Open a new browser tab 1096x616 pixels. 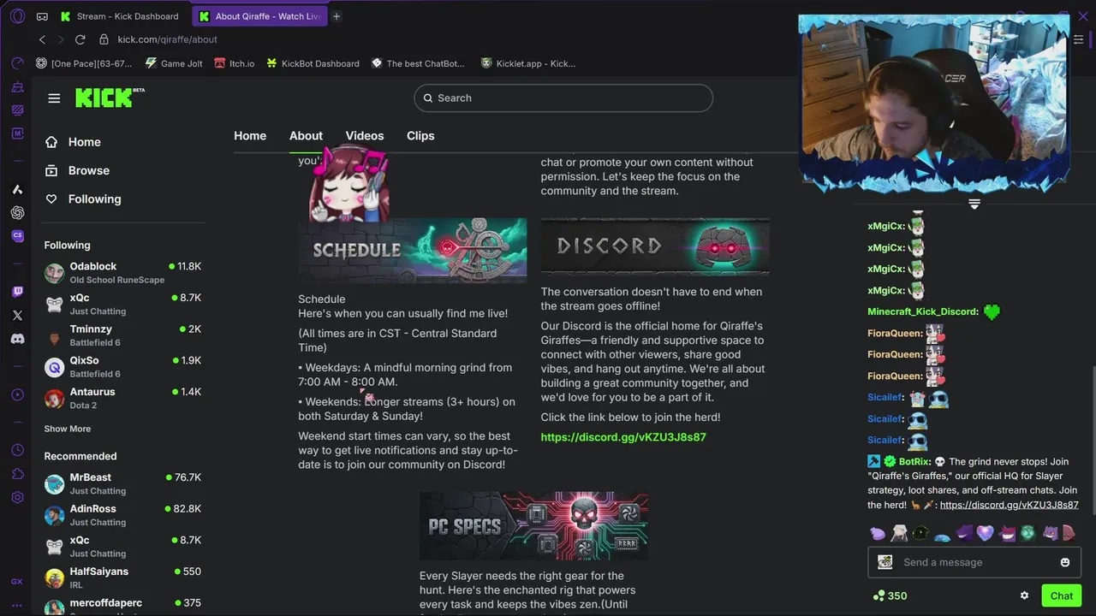pyautogui.click(x=337, y=16)
